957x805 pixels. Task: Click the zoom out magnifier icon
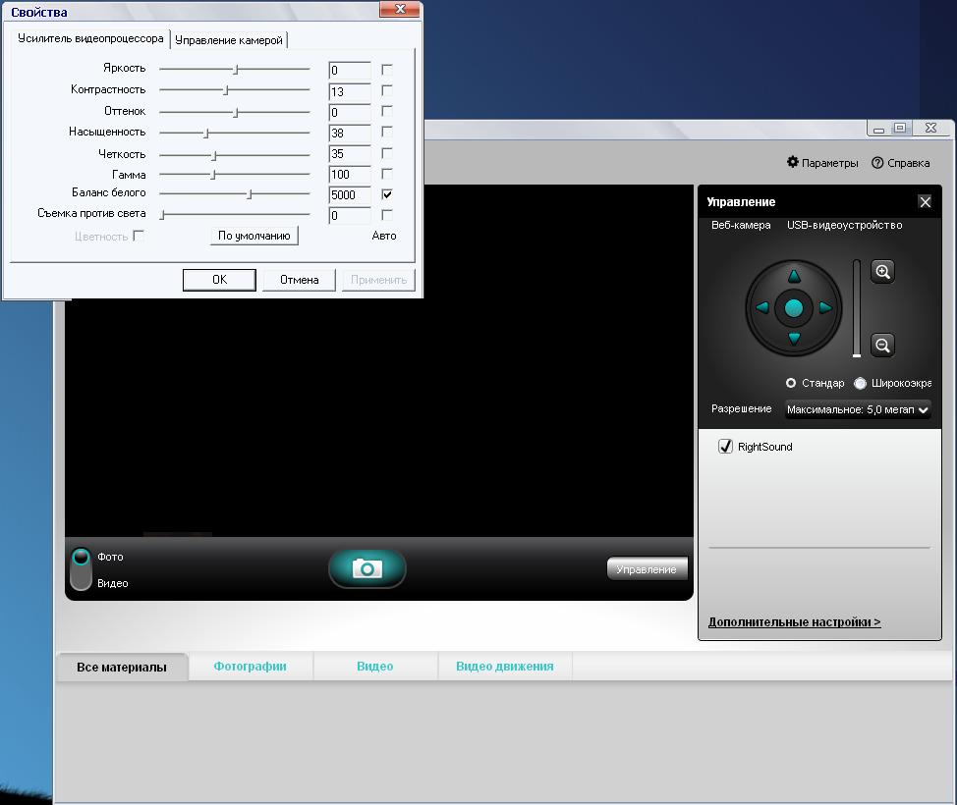882,345
